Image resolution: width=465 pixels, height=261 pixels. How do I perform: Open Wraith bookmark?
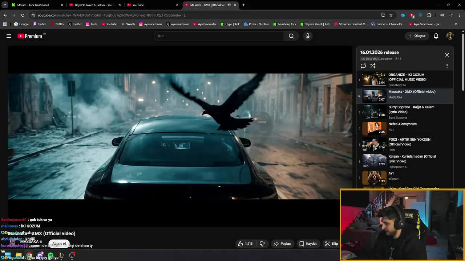128,24
